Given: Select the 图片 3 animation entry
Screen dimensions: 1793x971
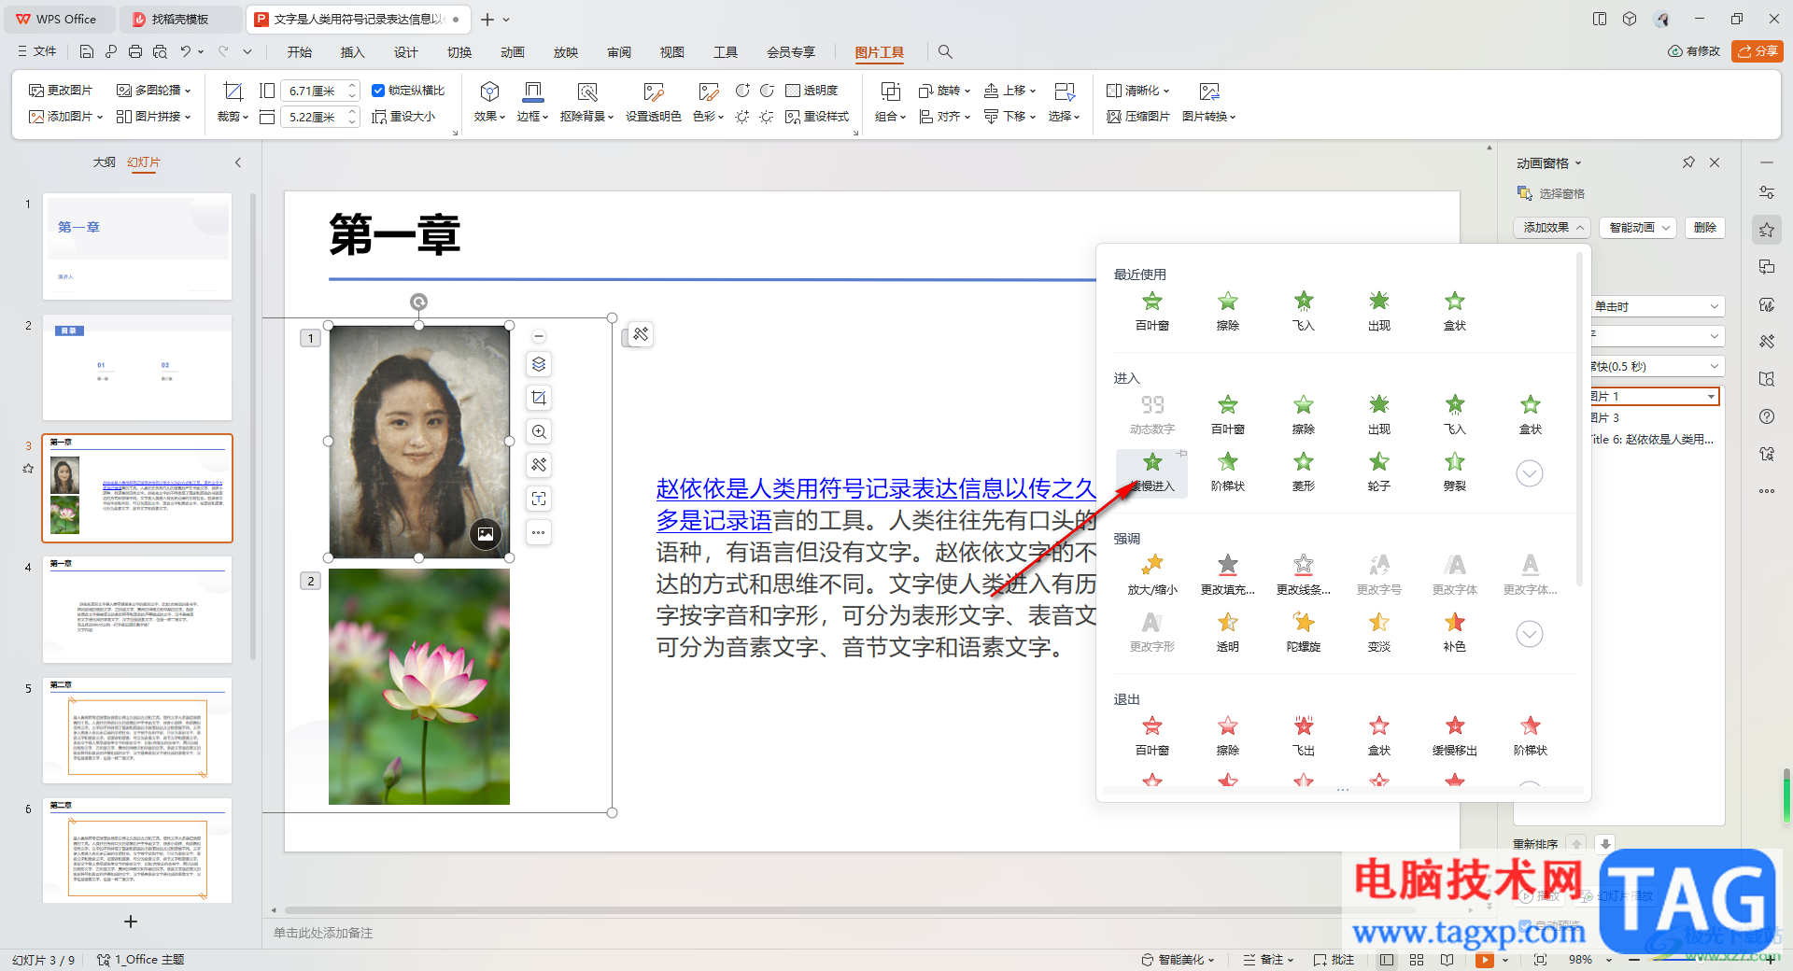Looking at the screenshot, I should point(1655,417).
